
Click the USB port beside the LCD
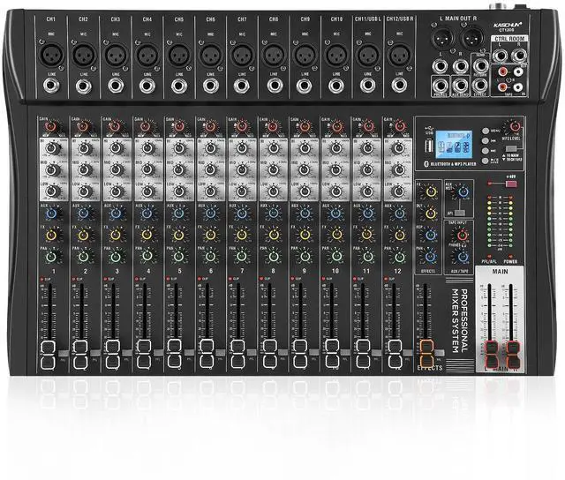tap(429, 147)
